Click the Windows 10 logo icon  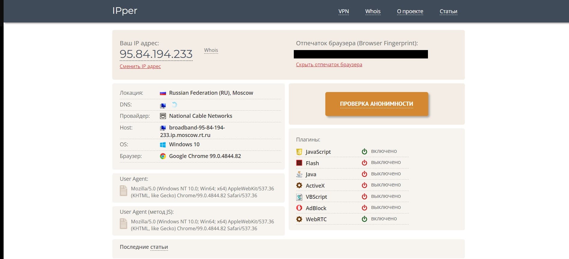point(163,145)
